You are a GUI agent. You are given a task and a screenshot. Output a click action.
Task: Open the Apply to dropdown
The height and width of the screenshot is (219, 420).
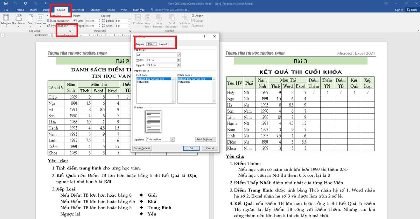click(172, 139)
